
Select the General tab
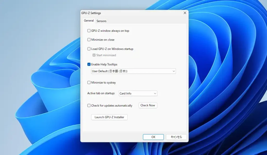point(89,21)
